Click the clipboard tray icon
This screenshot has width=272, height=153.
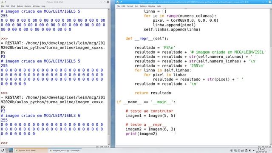pos(246,150)
